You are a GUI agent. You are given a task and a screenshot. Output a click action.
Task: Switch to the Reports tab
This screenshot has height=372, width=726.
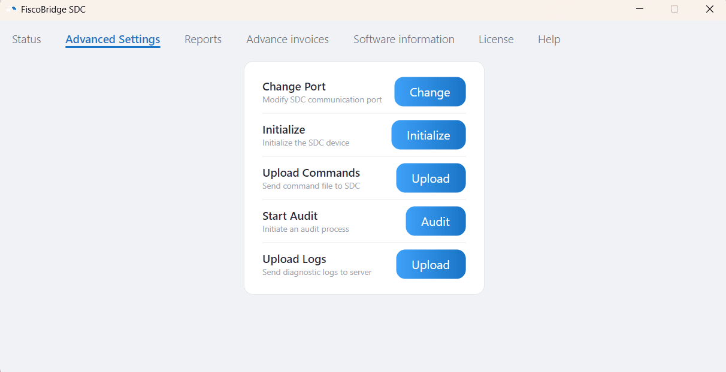point(203,40)
